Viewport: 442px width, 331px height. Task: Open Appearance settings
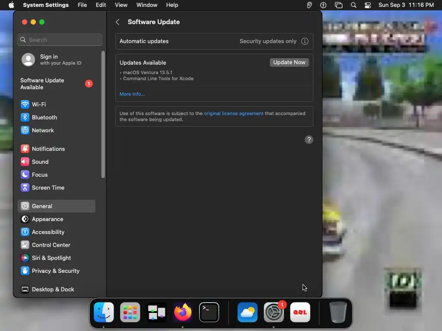(x=57, y=219)
